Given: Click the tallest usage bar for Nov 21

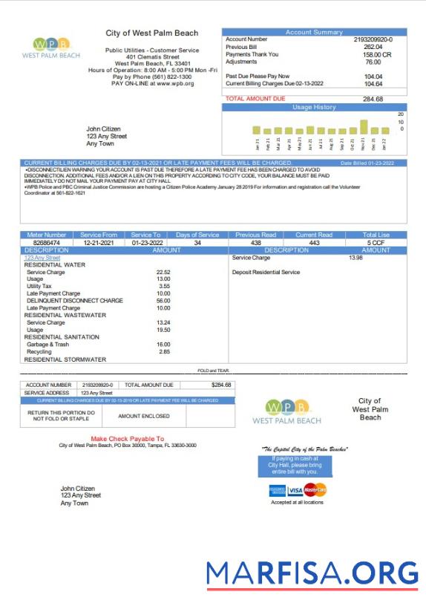Looking at the screenshot, I should pyautogui.click(x=364, y=127).
